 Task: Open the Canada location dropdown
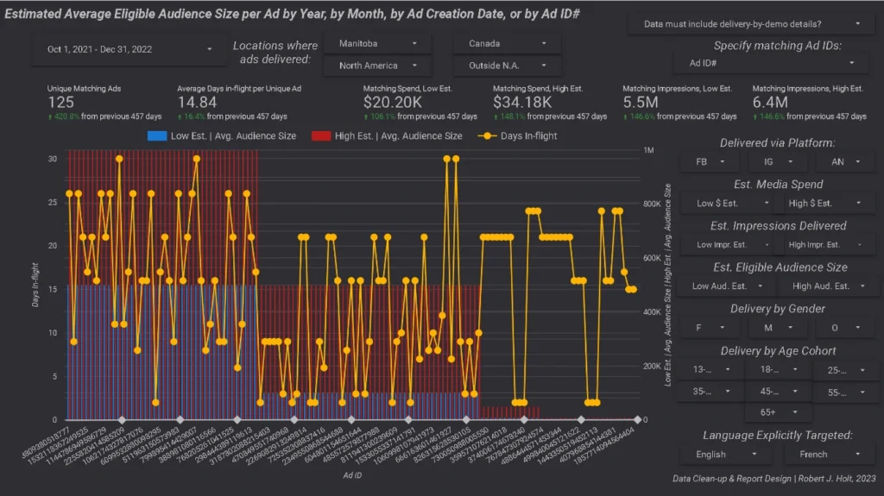click(x=506, y=43)
